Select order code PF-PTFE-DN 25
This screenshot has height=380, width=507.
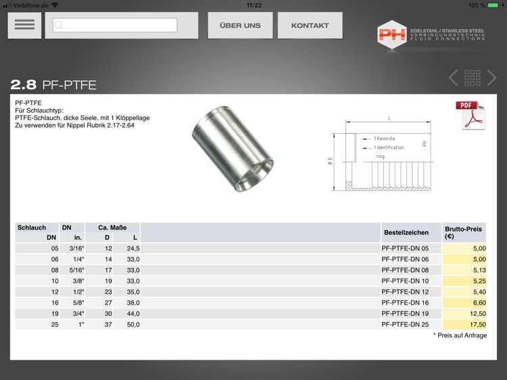tap(405, 325)
